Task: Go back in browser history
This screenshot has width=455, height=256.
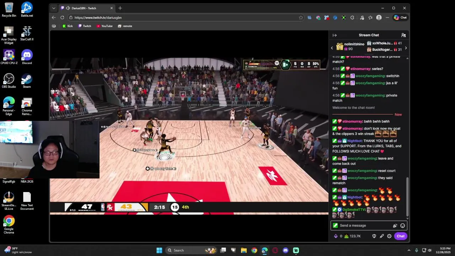Action: (54, 17)
